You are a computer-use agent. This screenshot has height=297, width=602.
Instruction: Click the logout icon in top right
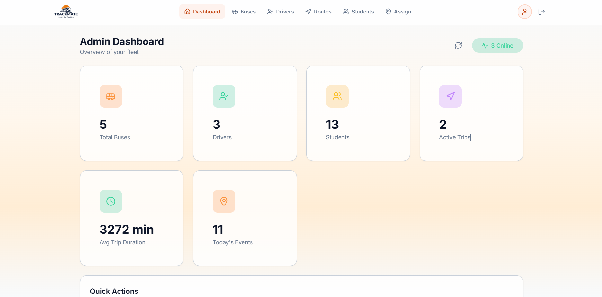(542, 12)
